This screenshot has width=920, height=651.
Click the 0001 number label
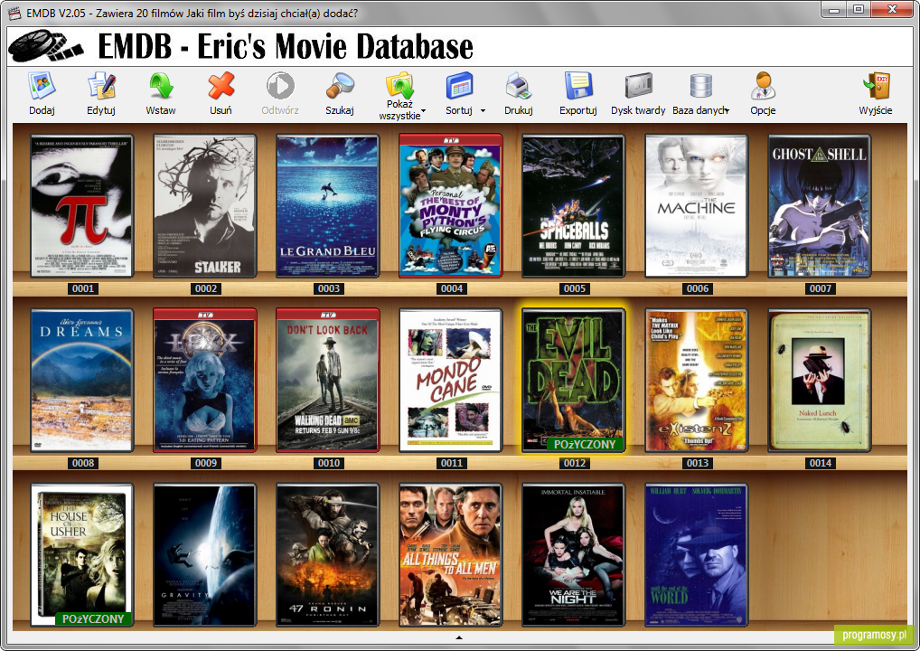click(x=83, y=288)
